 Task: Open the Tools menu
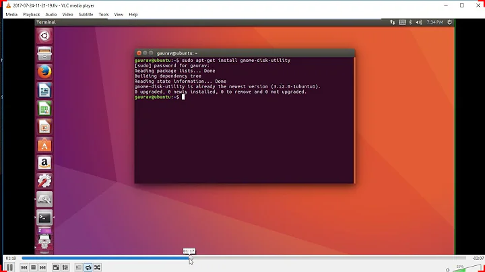click(x=104, y=15)
